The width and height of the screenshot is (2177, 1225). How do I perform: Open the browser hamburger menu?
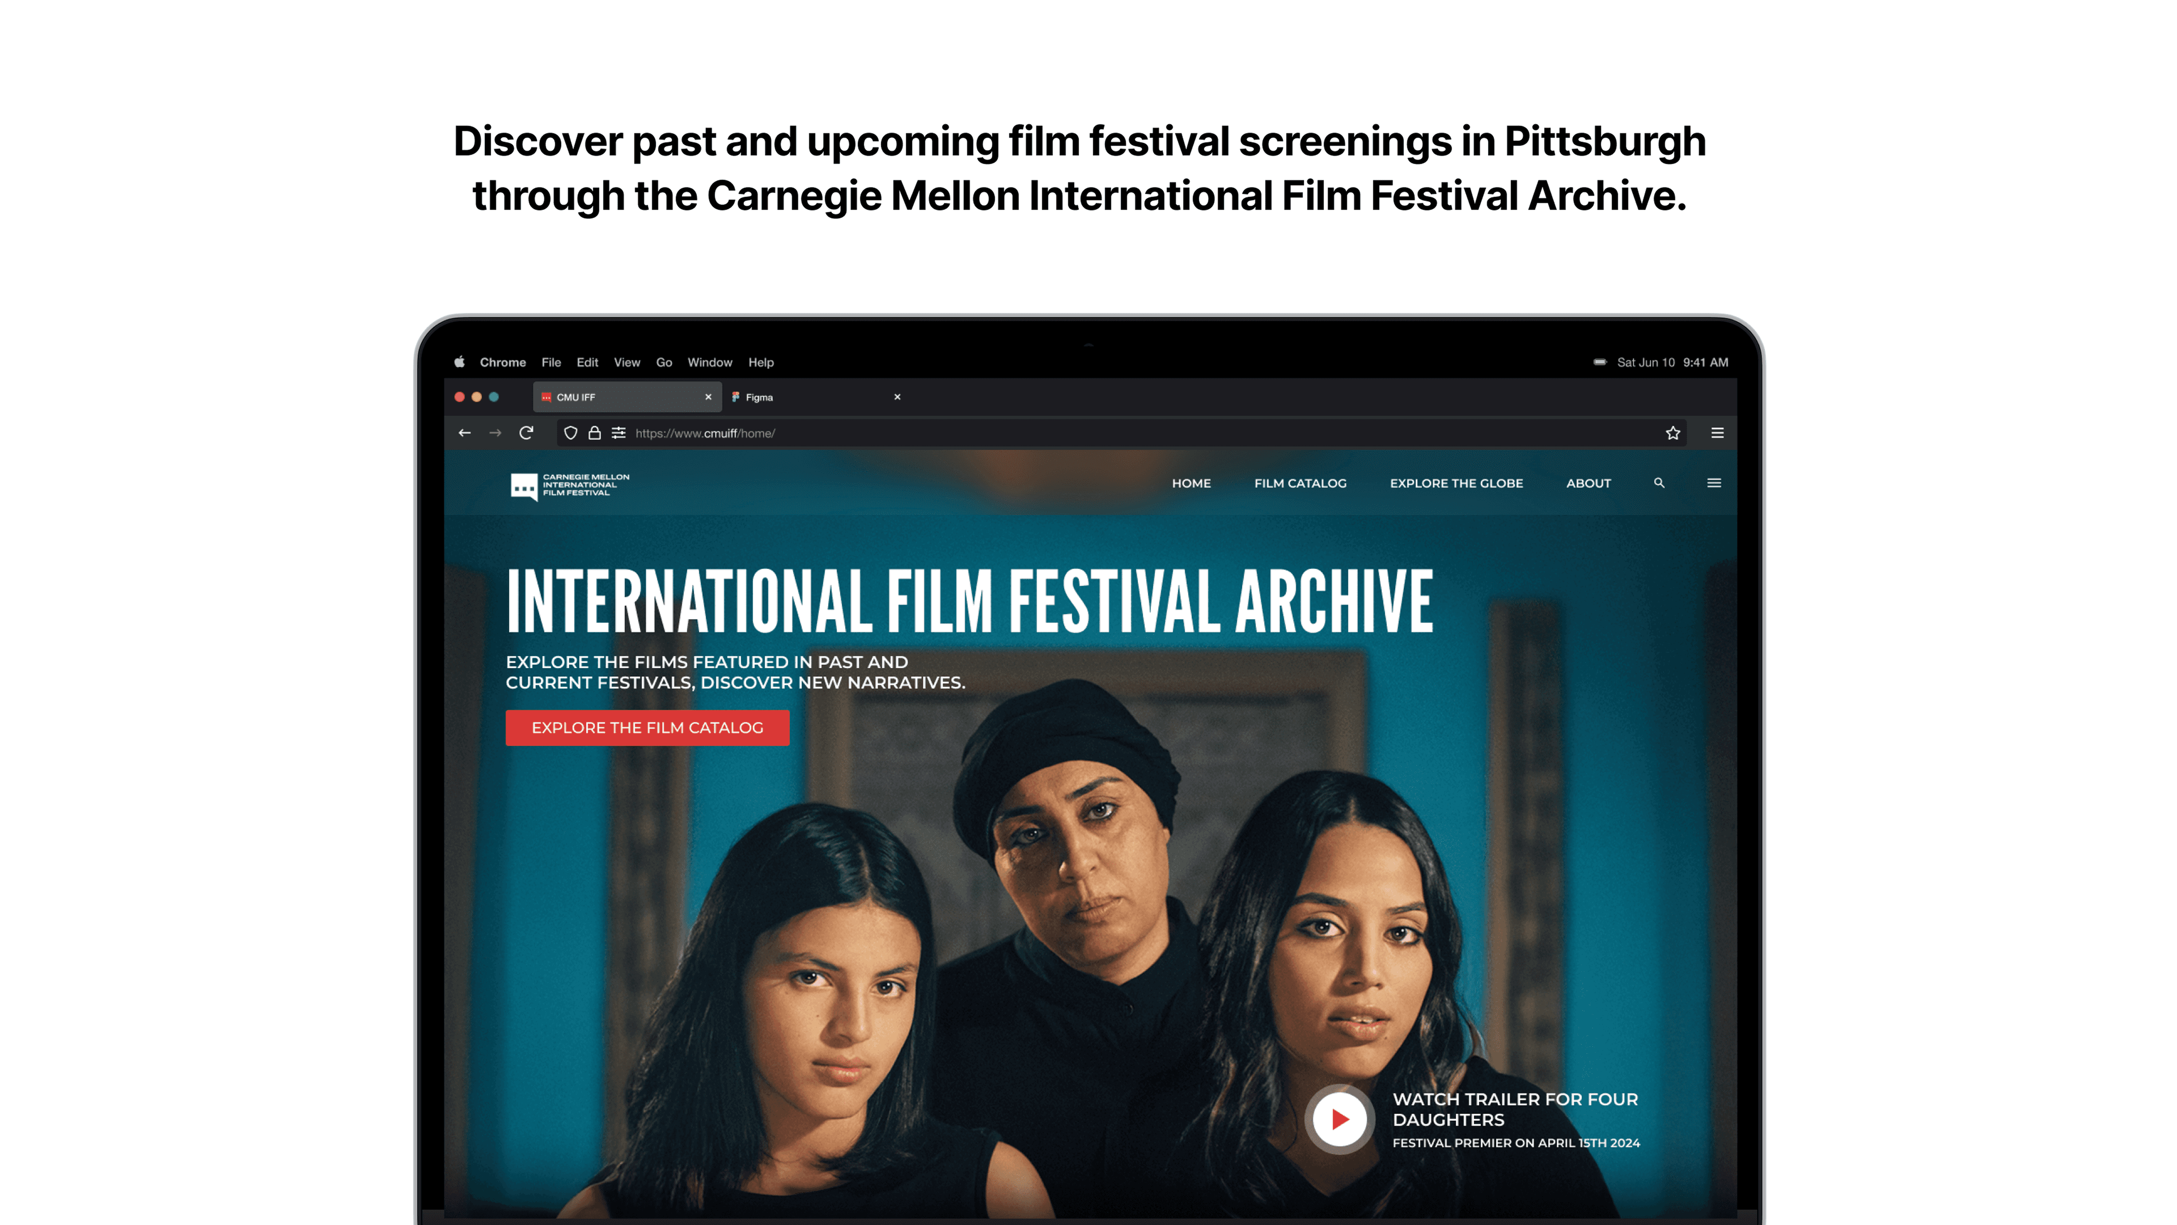tap(1717, 433)
